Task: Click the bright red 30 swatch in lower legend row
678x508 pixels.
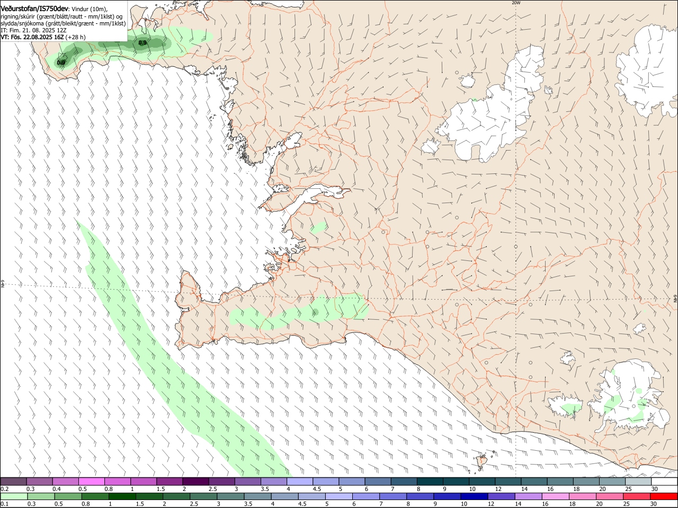Action: (664, 496)
